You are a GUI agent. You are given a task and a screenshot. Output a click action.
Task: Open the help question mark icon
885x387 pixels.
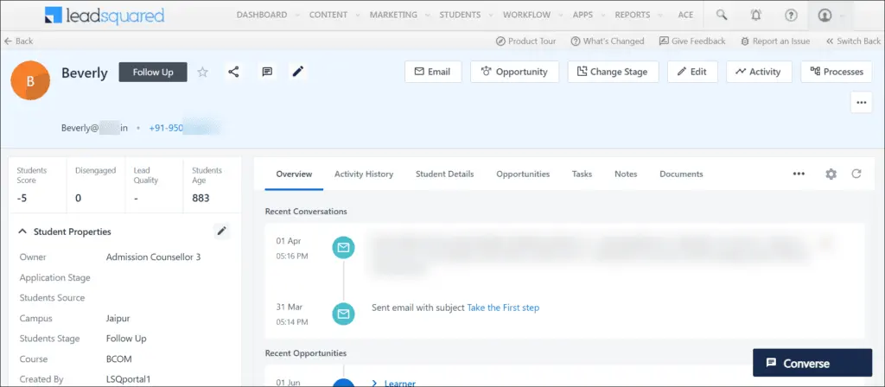(x=791, y=16)
